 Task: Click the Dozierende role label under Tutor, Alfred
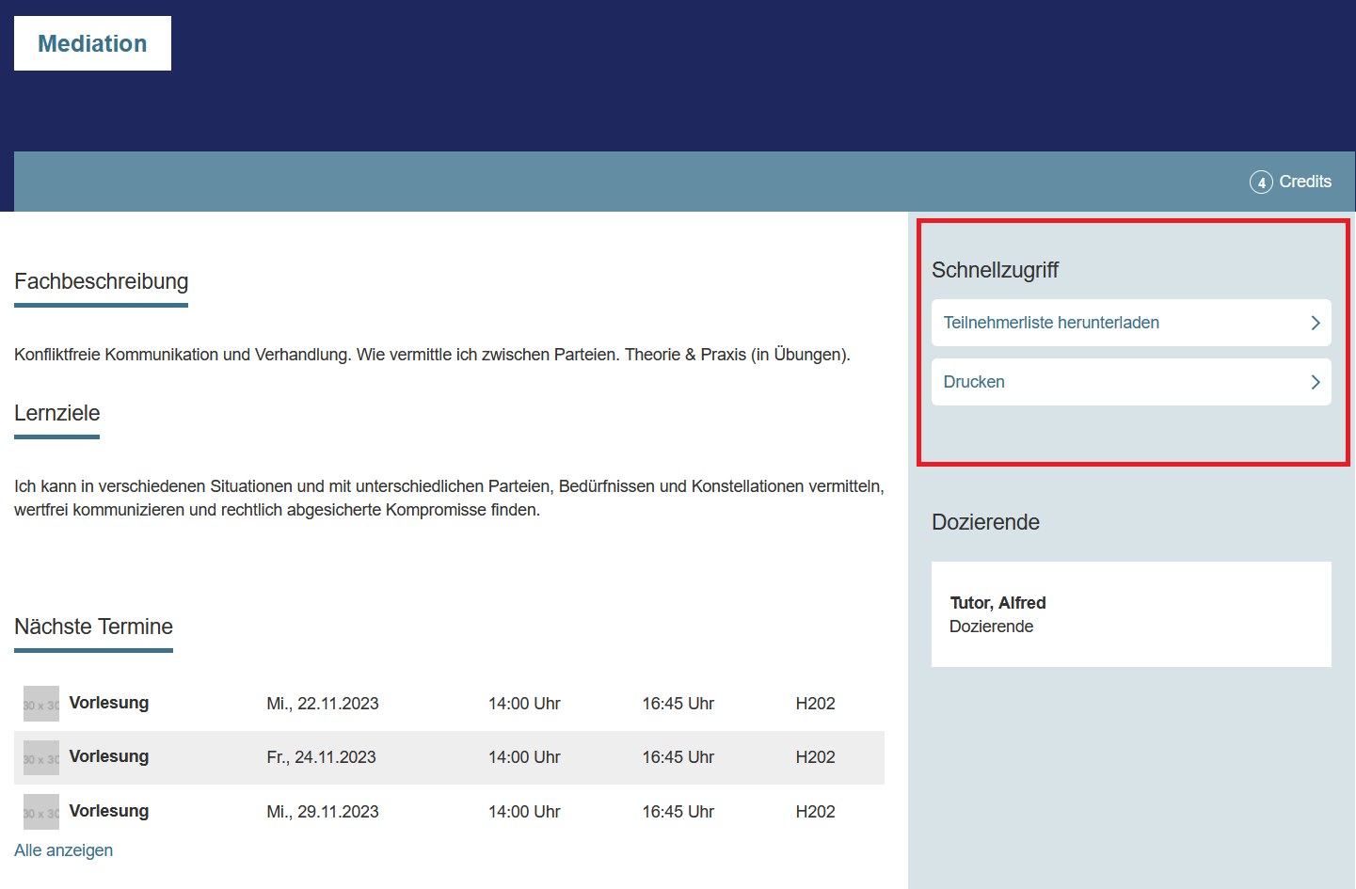[x=991, y=627]
